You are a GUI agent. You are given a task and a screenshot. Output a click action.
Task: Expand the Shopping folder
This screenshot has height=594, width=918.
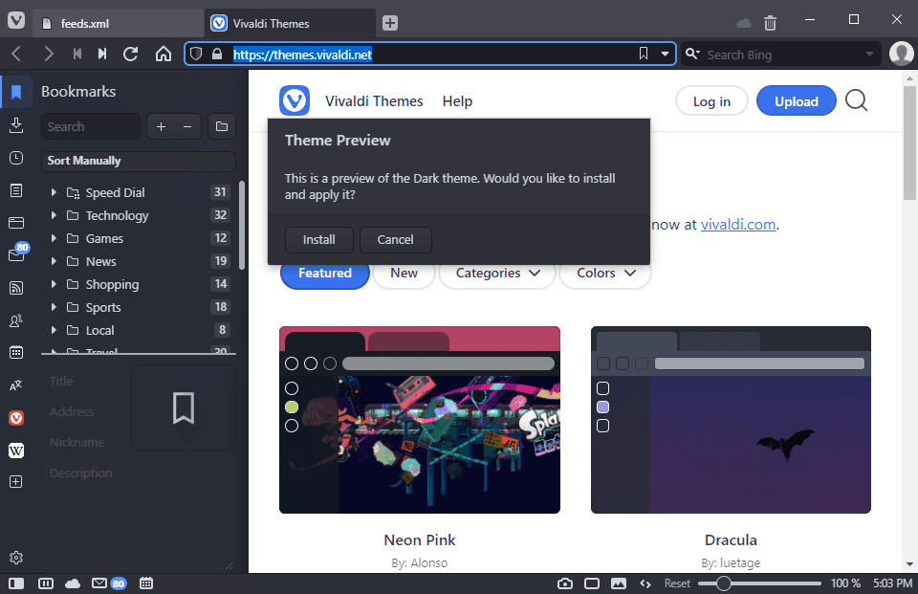pos(54,284)
